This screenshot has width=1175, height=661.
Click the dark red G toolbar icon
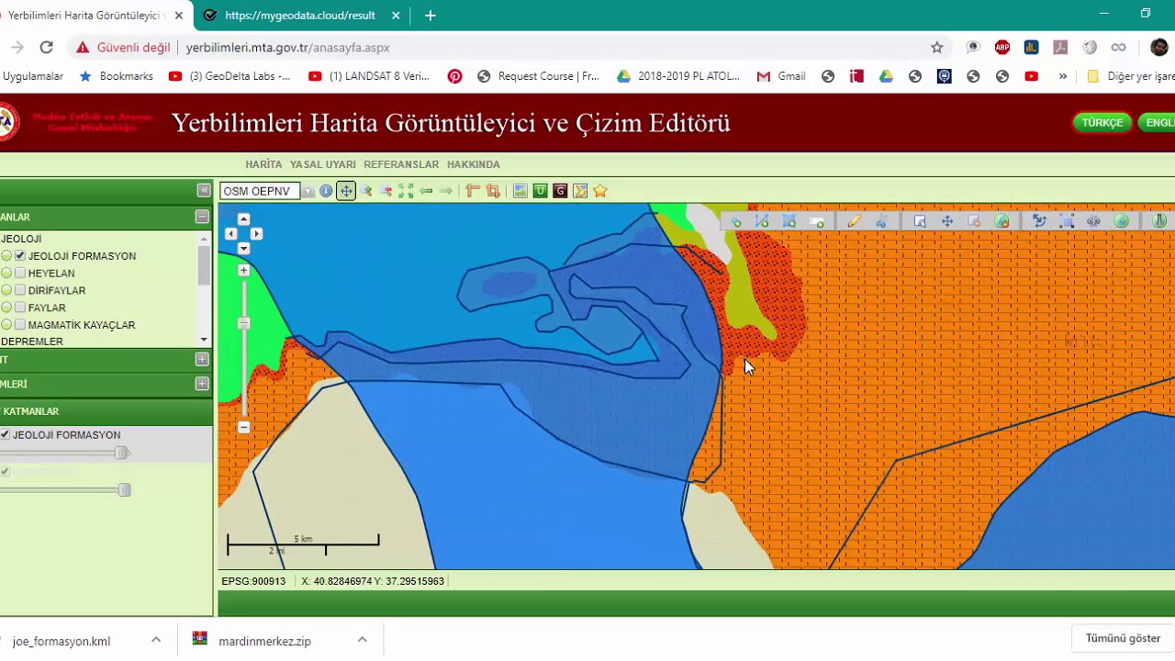[560, 191]
